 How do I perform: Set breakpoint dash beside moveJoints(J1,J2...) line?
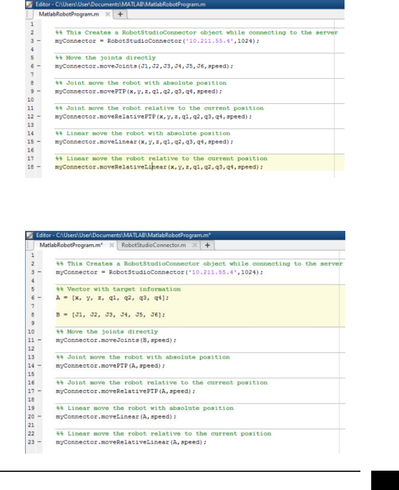point(39,66)
